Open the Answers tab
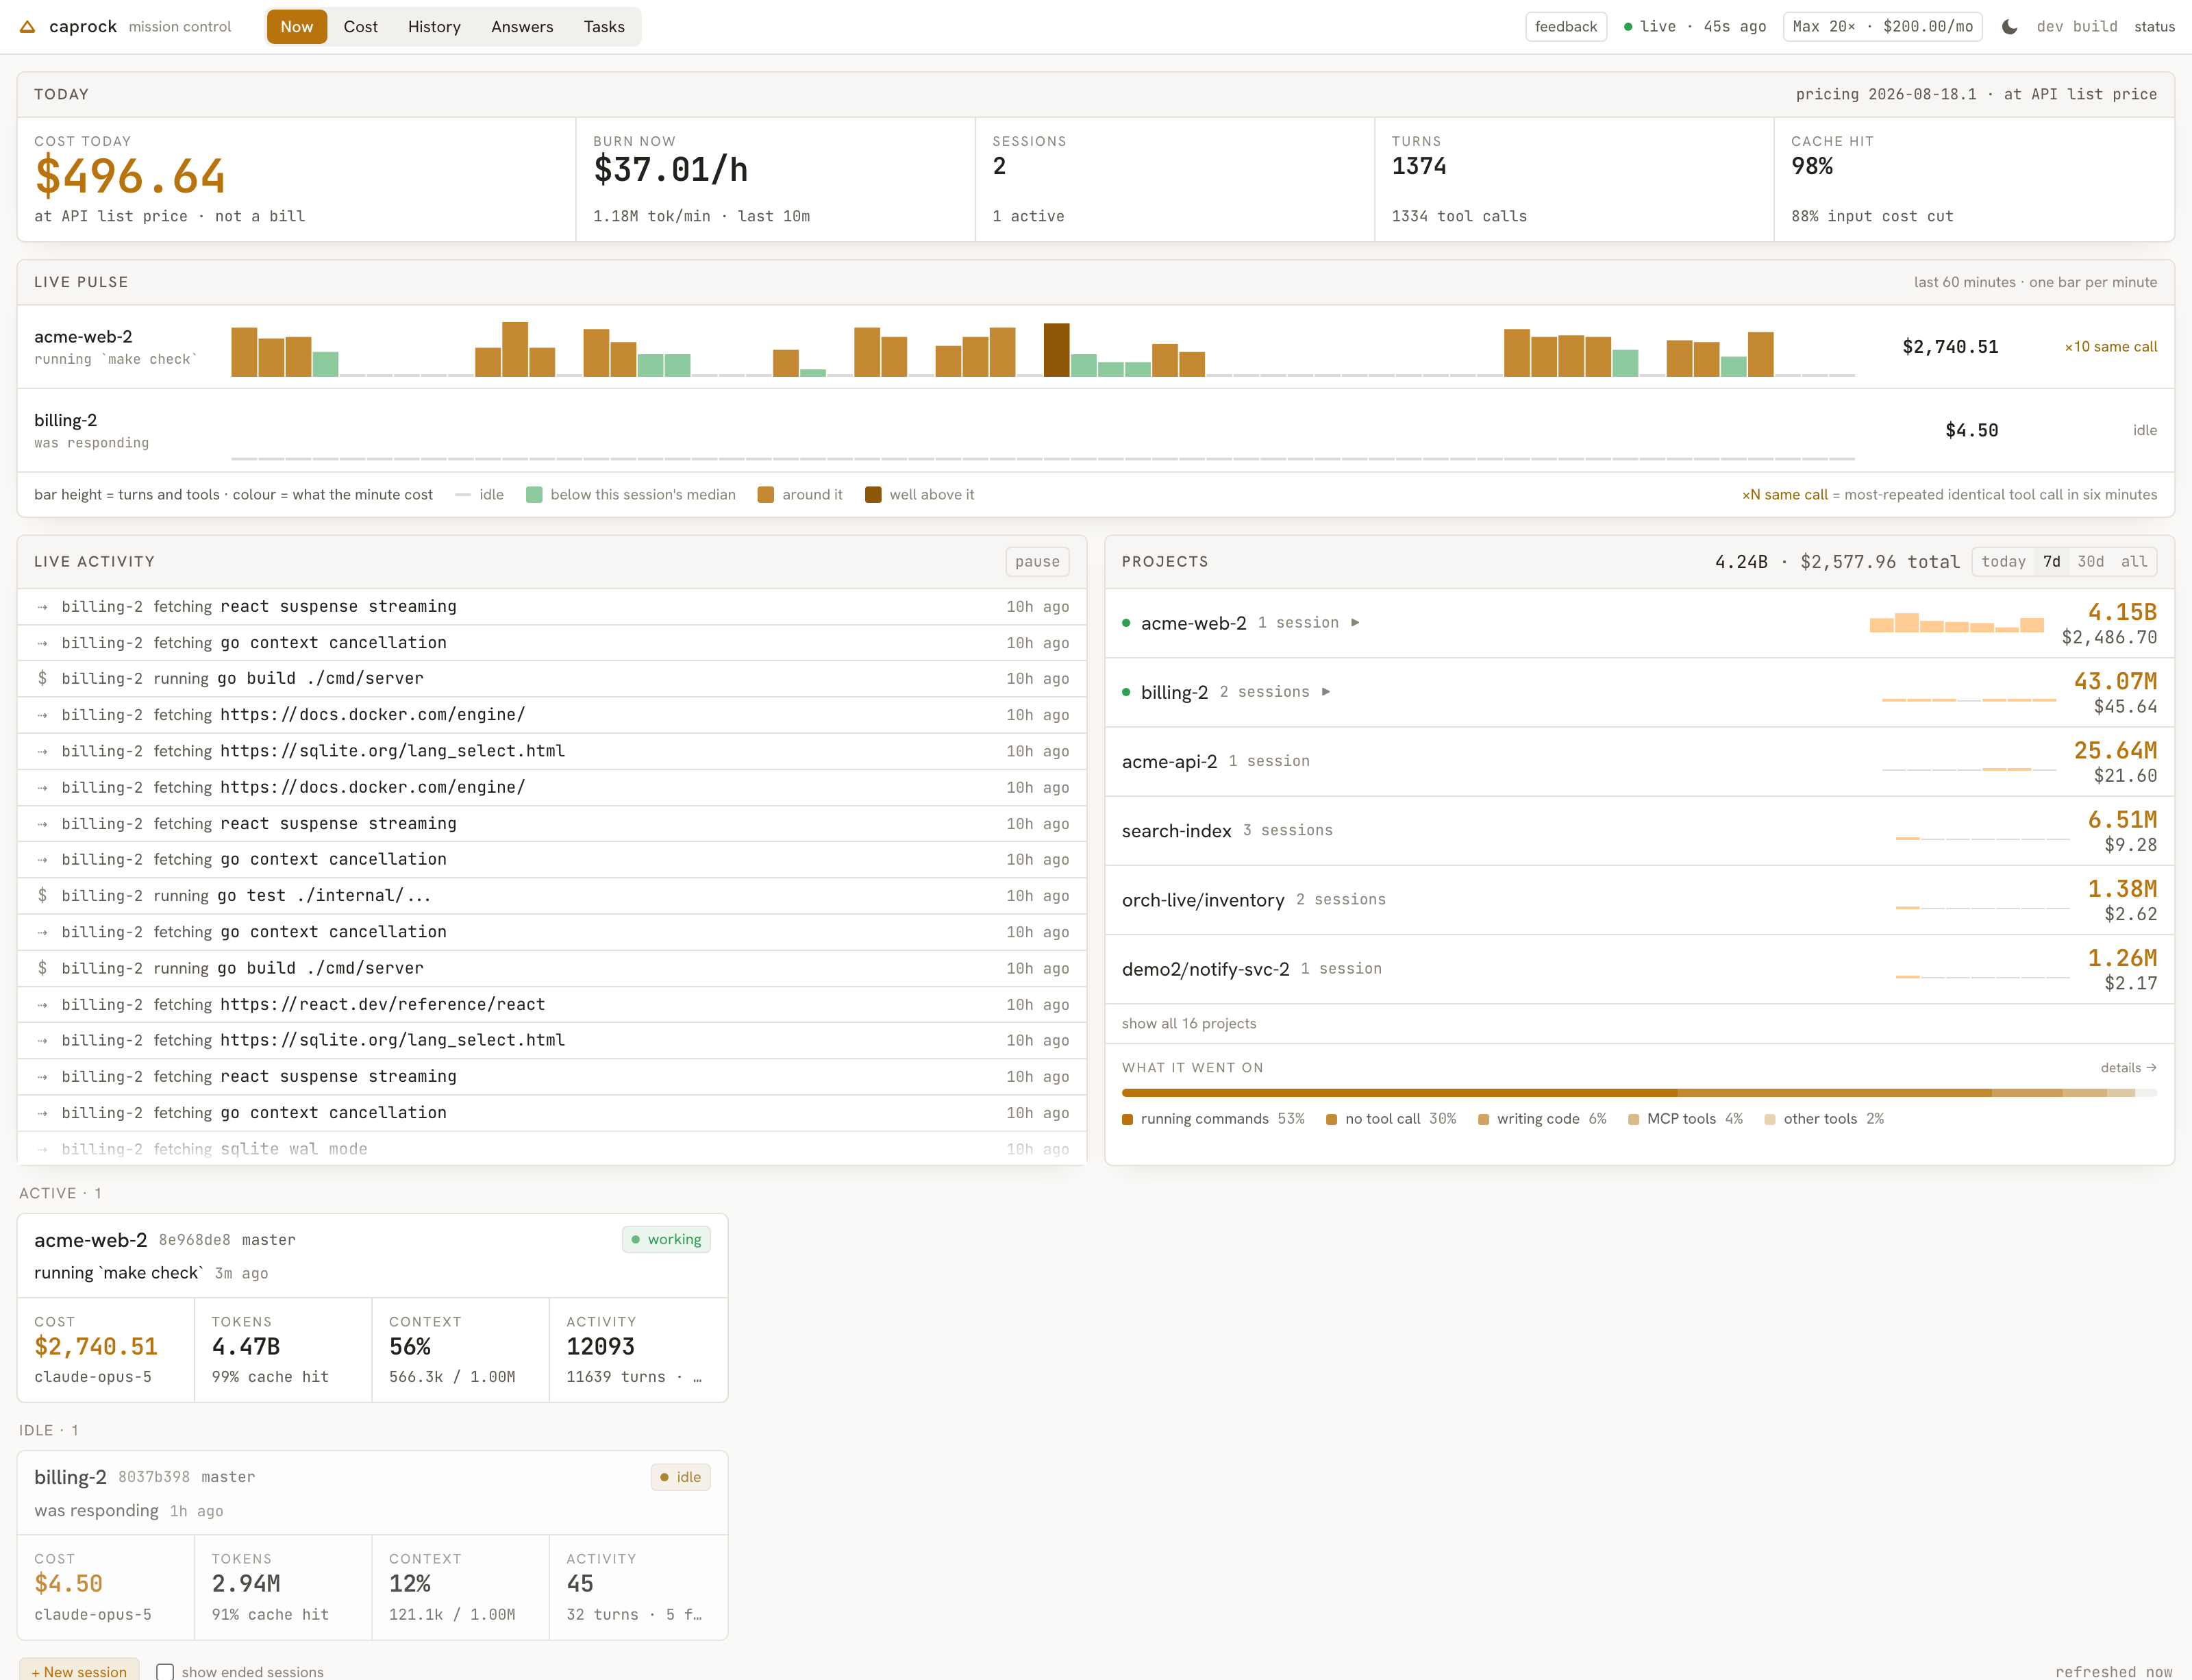 pos(522,27)
